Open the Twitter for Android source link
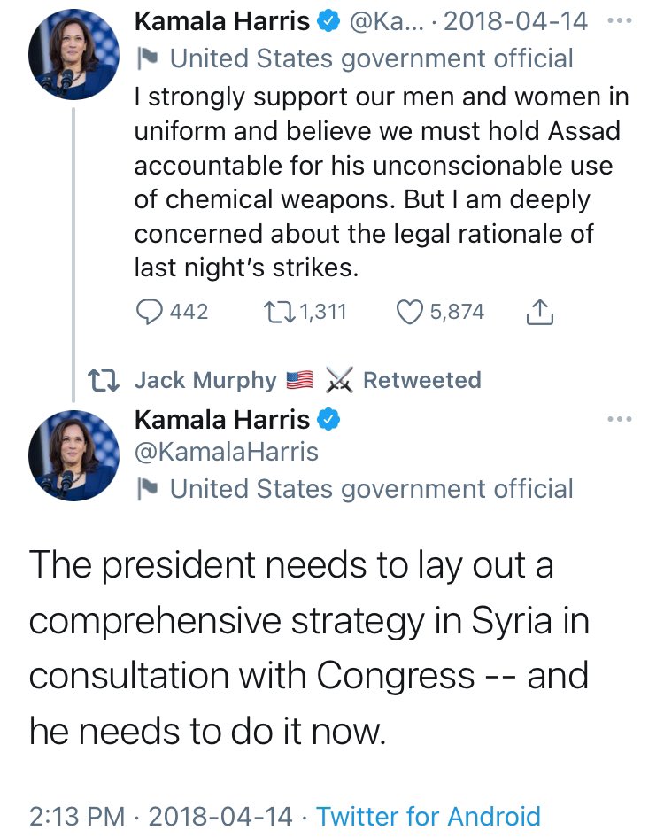 (428, 816)
